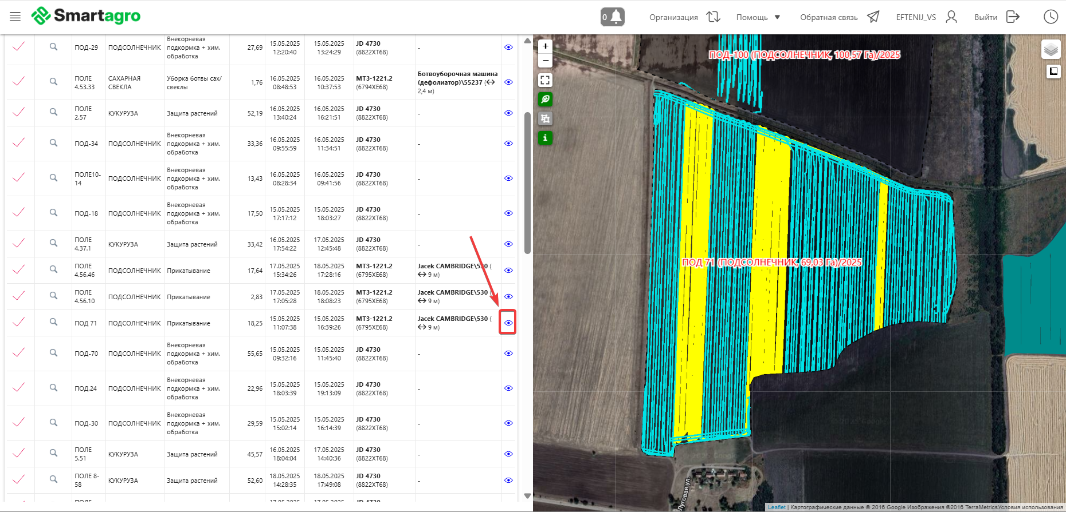Click Выйти to log out
The width and height of the screenshot is (1066, 512).
pyautogui.click(x=996, y=17)
